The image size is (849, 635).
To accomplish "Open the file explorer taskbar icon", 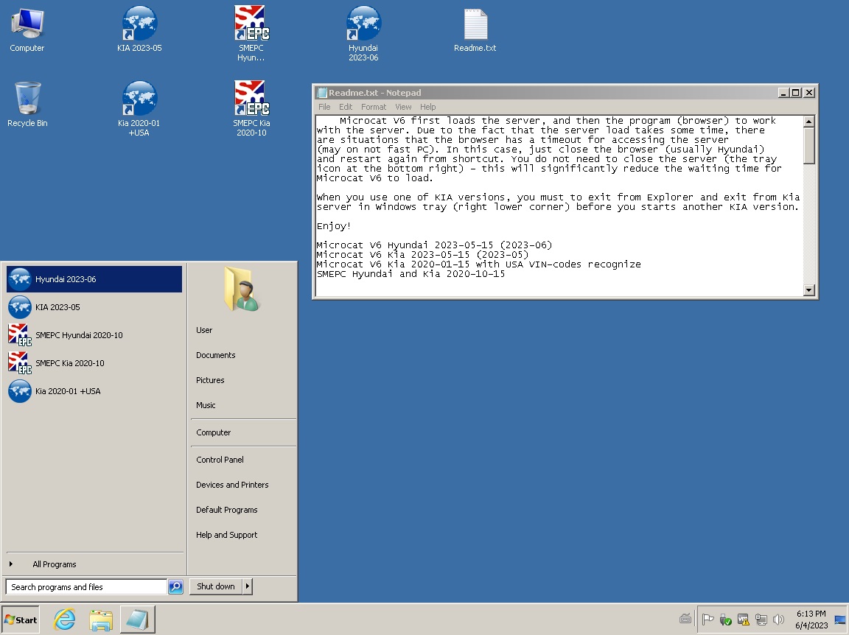I will pos(101,620).
